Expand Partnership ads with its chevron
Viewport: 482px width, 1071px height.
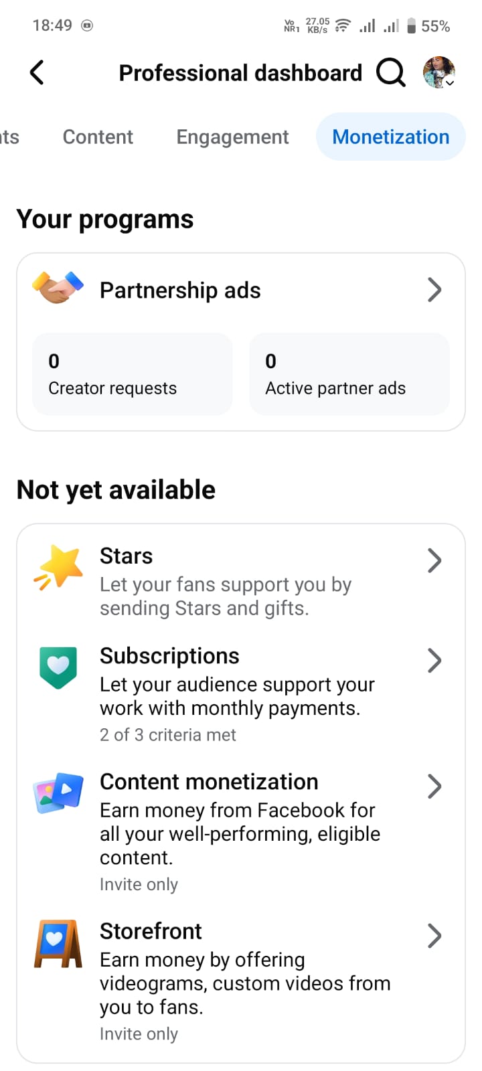(434, 290)
